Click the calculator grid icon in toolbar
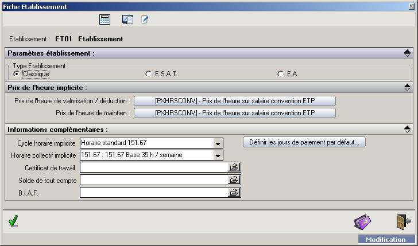Screen dimensions: 418x246 point(105,19)
